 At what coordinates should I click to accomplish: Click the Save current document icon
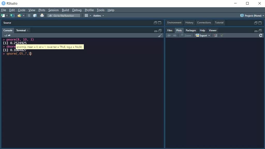[29, 16]
